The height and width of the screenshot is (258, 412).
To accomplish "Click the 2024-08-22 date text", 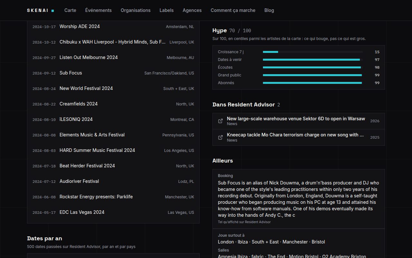I will coord(44,104).
